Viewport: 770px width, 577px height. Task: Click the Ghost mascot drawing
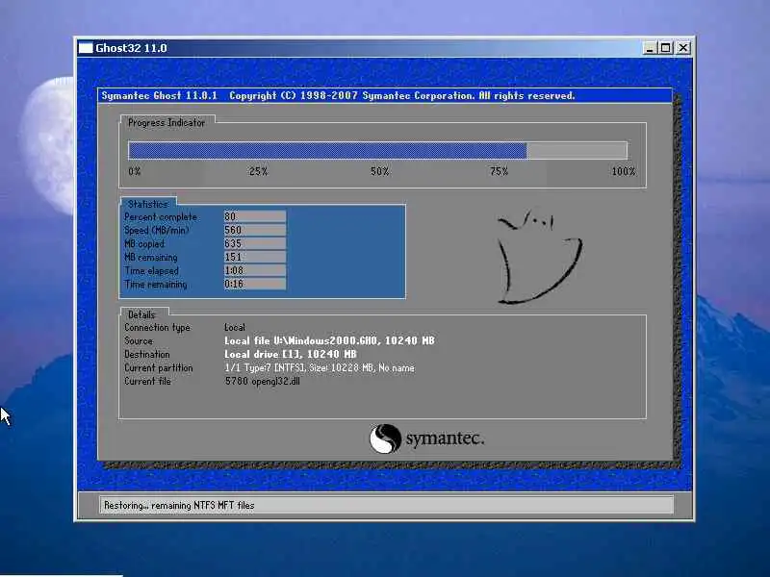tap(539, 257)
